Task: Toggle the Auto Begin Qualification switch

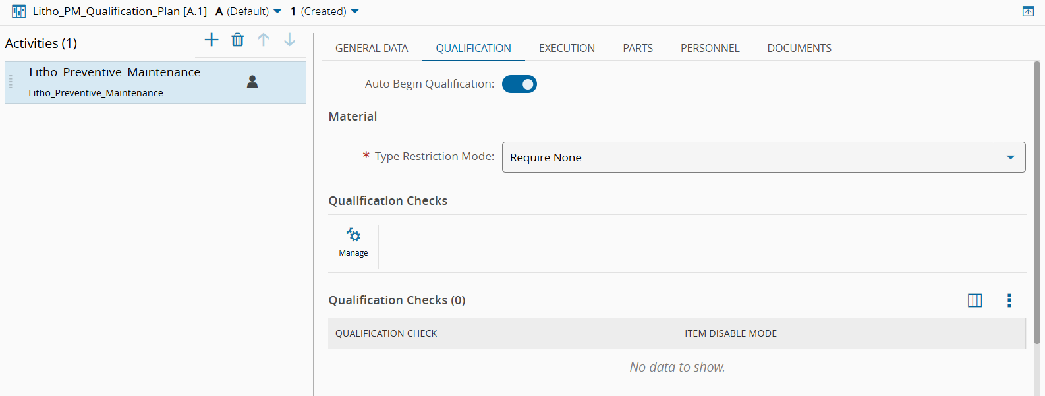Action: pos(519,84)
